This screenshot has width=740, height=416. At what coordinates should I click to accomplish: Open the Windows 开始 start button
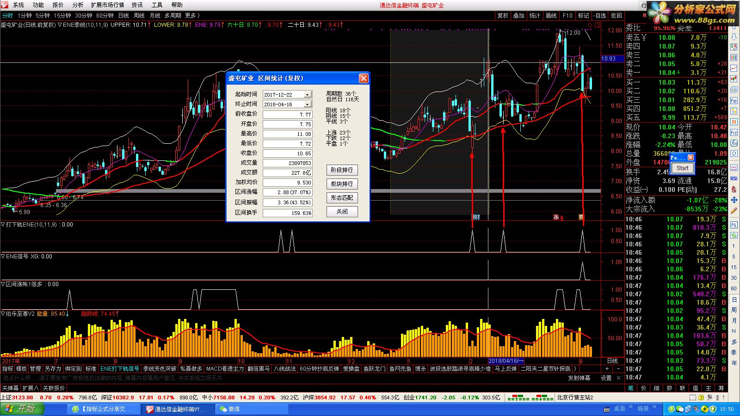(22, 409)
